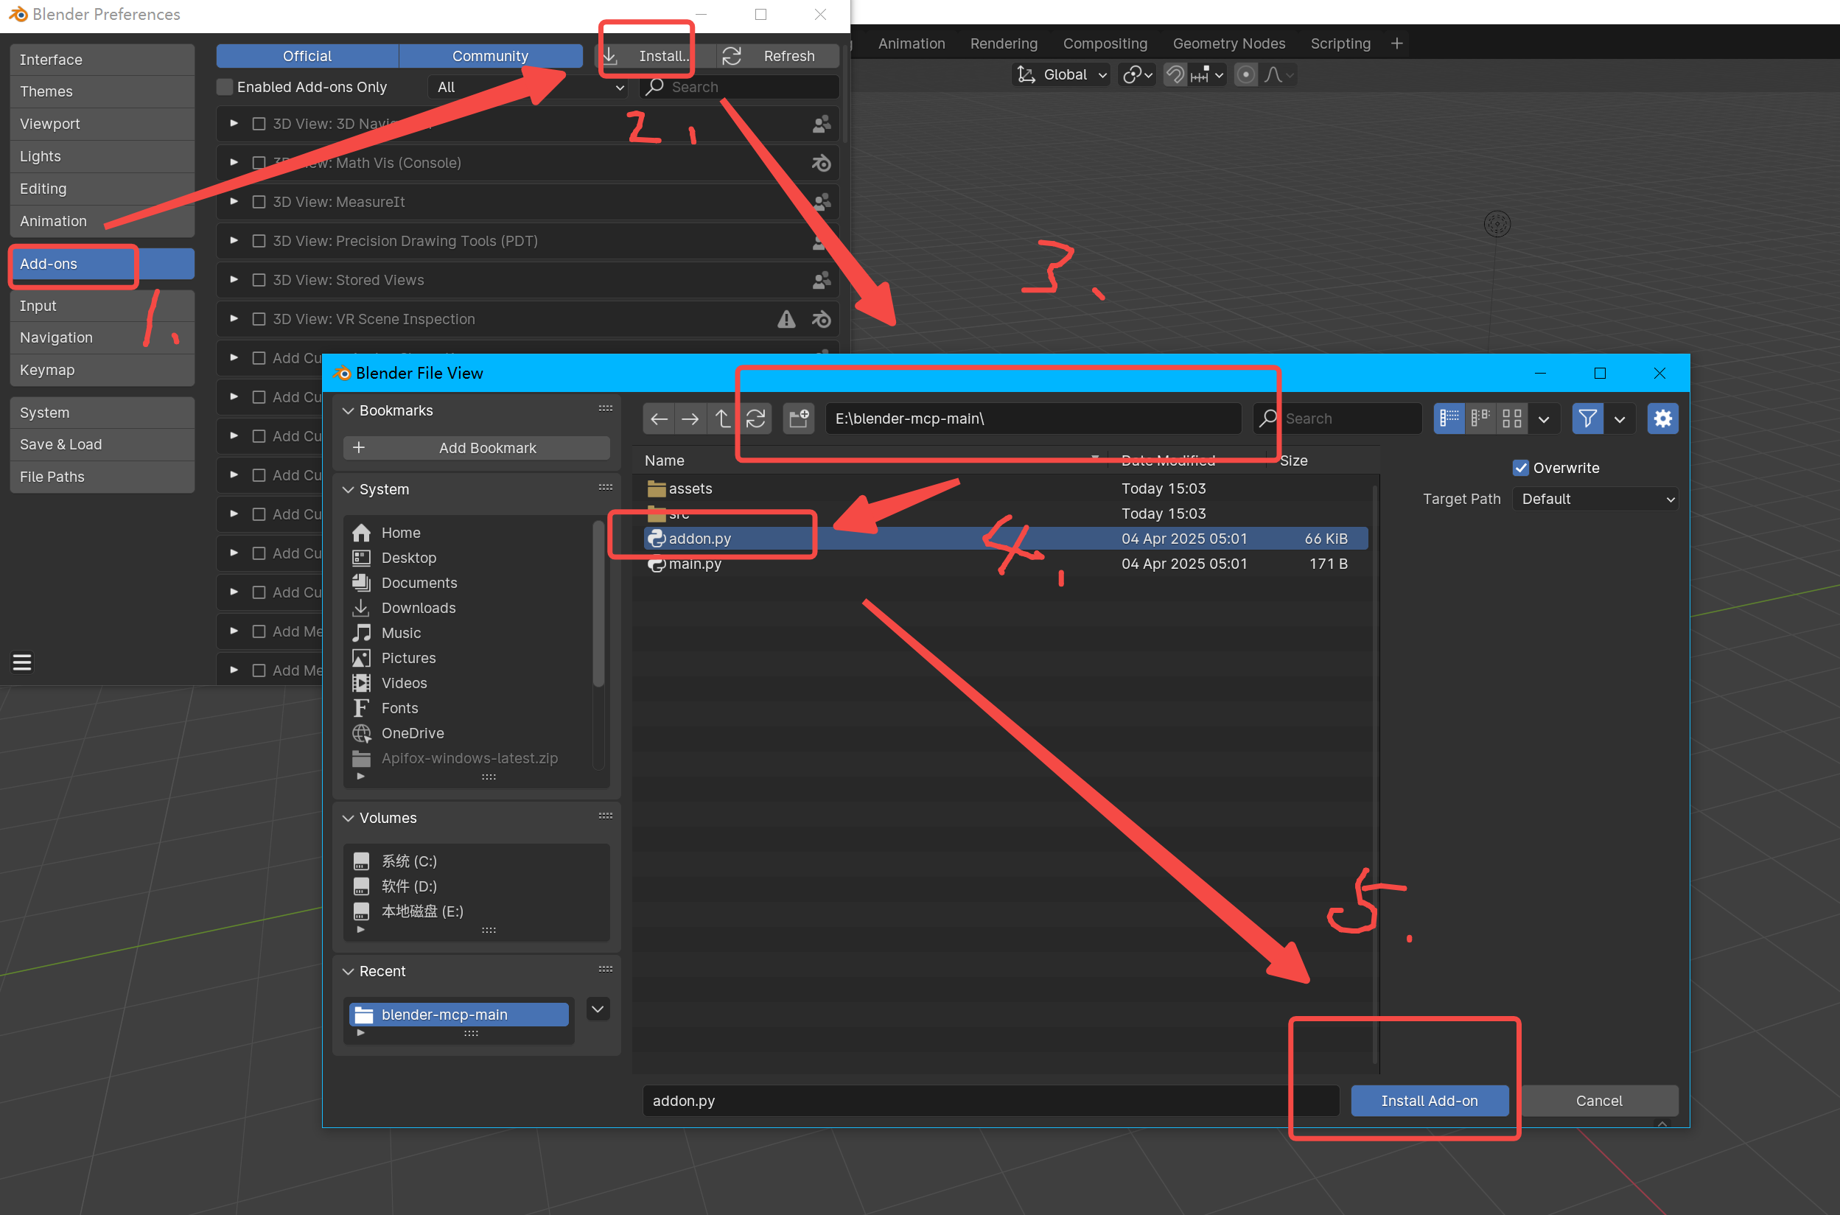The height and width of the screenshot is (1215, 1840).
Task: Switch to the Scripting workspace tab
Action: pos(1340,43)
